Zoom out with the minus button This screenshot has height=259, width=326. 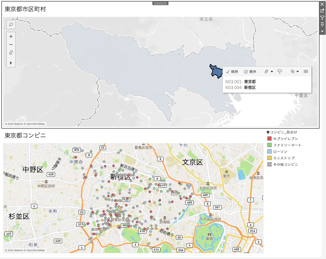tap(11, 45)
